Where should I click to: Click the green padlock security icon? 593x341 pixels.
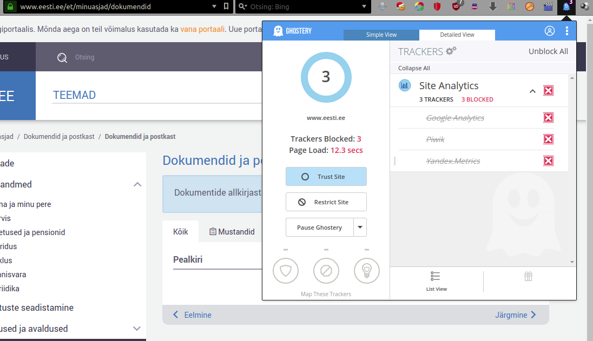click(10, 6)
